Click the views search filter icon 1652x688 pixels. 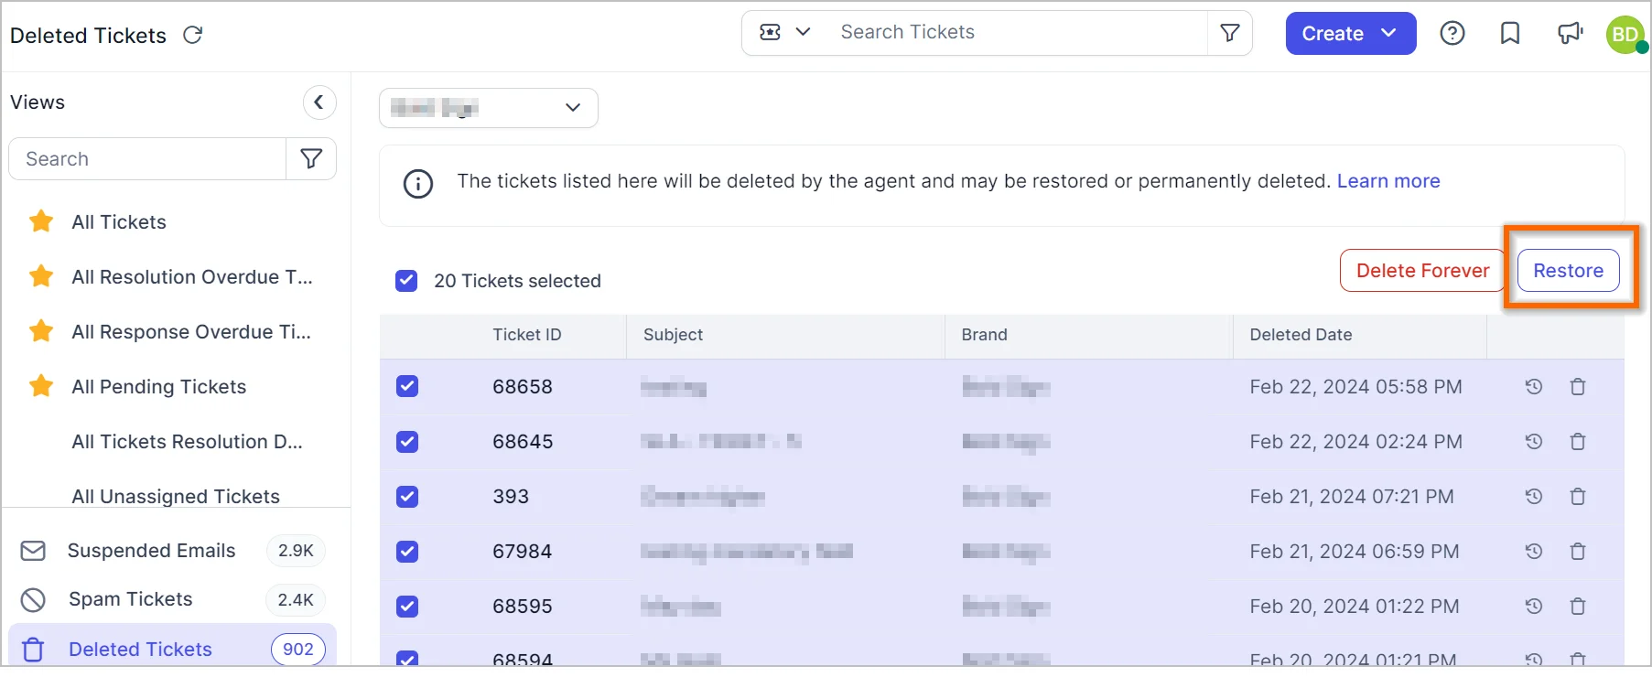[311, 159]
